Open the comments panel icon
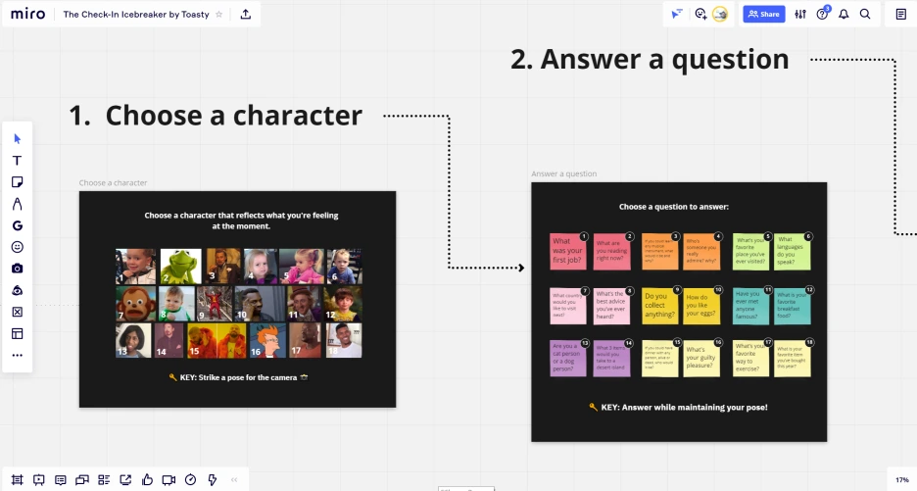The width and height of the screenshot is (917, 491). (x=60, y=480)
